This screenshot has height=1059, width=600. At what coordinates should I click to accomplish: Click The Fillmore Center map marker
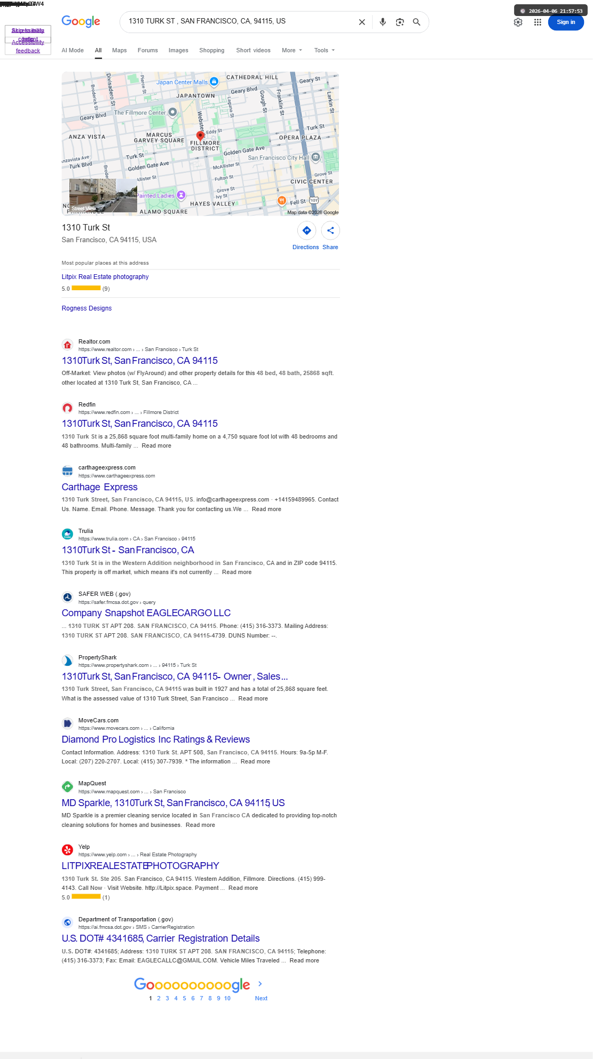pos(172,112)
